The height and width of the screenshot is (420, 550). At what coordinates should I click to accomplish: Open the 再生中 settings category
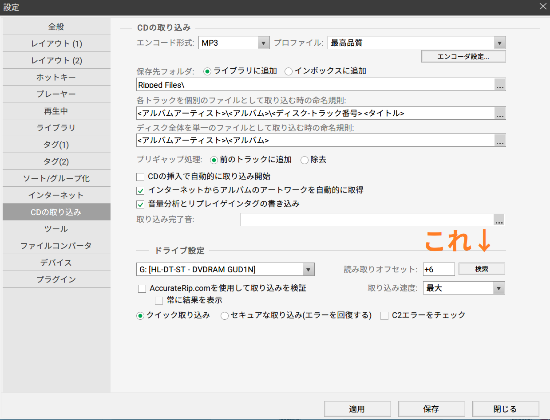(x=56, y=111)
